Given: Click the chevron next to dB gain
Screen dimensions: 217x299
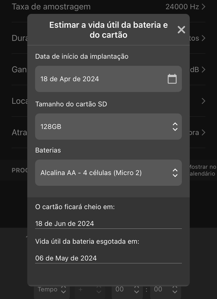Looking at the screenshot, I should [x=203, y=70].
